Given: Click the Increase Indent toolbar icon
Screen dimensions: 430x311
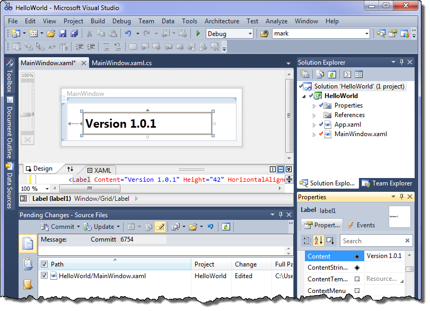Looking at the screenshot, I should click(x=91, y=47).
